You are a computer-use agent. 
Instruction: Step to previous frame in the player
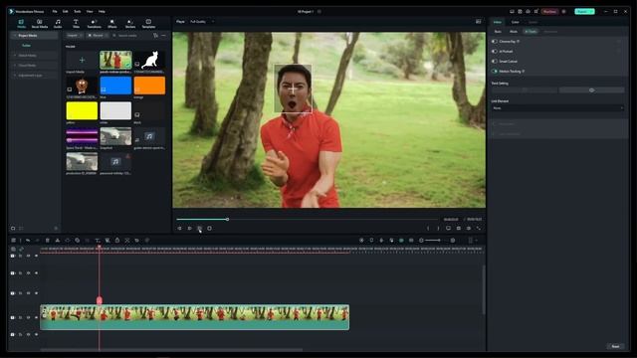(x=179, y=228)
